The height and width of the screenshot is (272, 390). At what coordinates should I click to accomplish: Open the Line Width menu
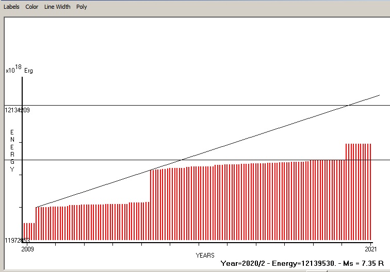(x=57, y=7)
